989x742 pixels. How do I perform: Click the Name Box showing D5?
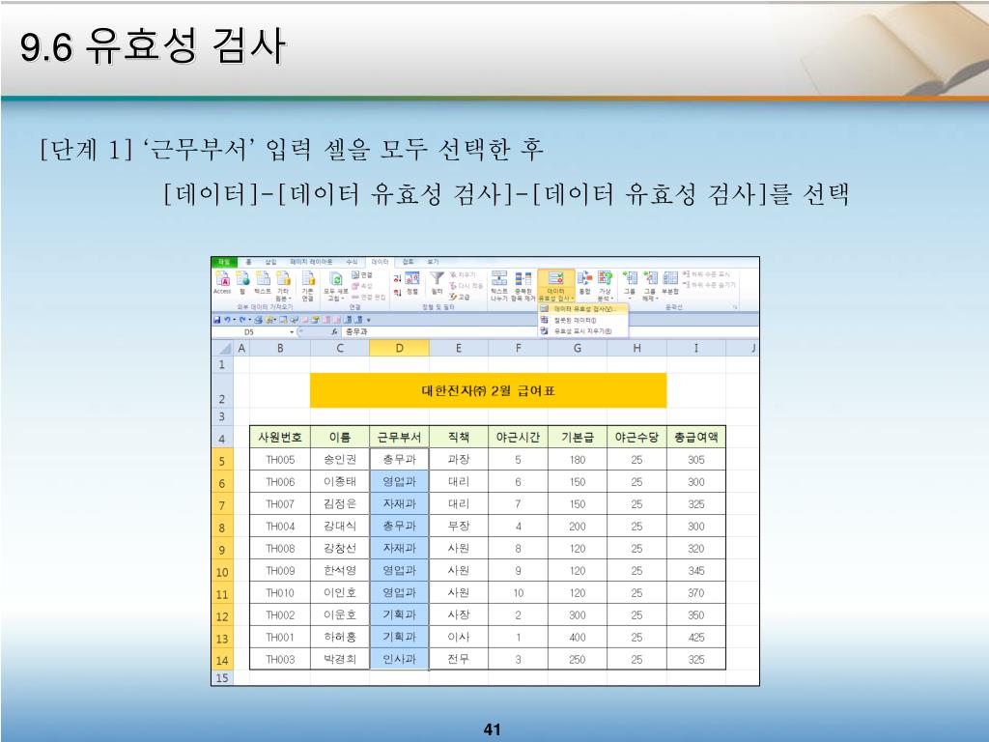tap(250, 332)
